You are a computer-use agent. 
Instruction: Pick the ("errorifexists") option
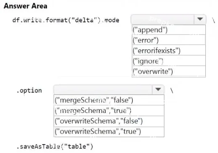[x=169, y=50]
